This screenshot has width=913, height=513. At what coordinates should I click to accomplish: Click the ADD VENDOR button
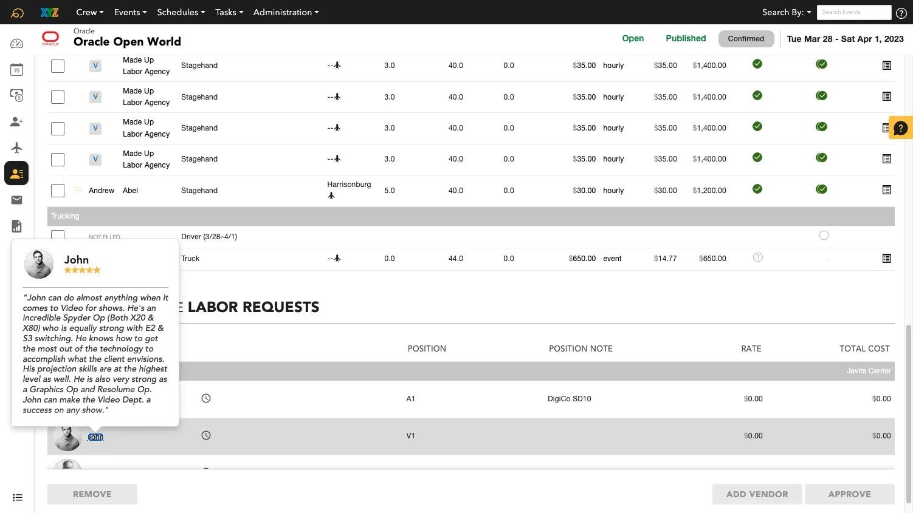757,494
